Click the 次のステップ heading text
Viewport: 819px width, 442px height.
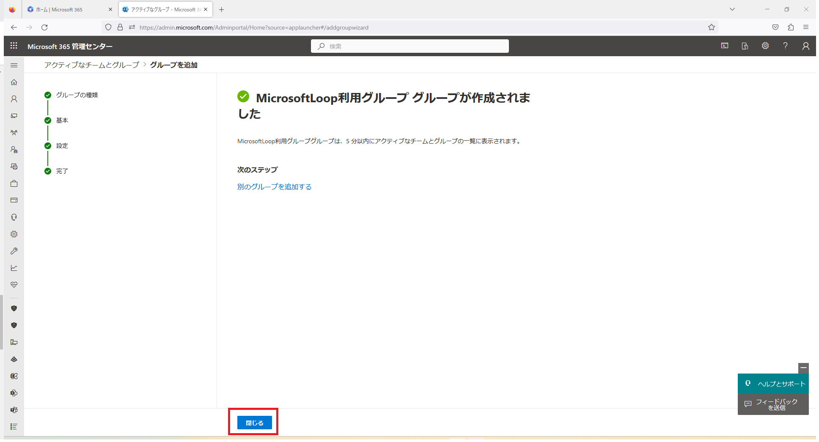click(x=257, y=170)
